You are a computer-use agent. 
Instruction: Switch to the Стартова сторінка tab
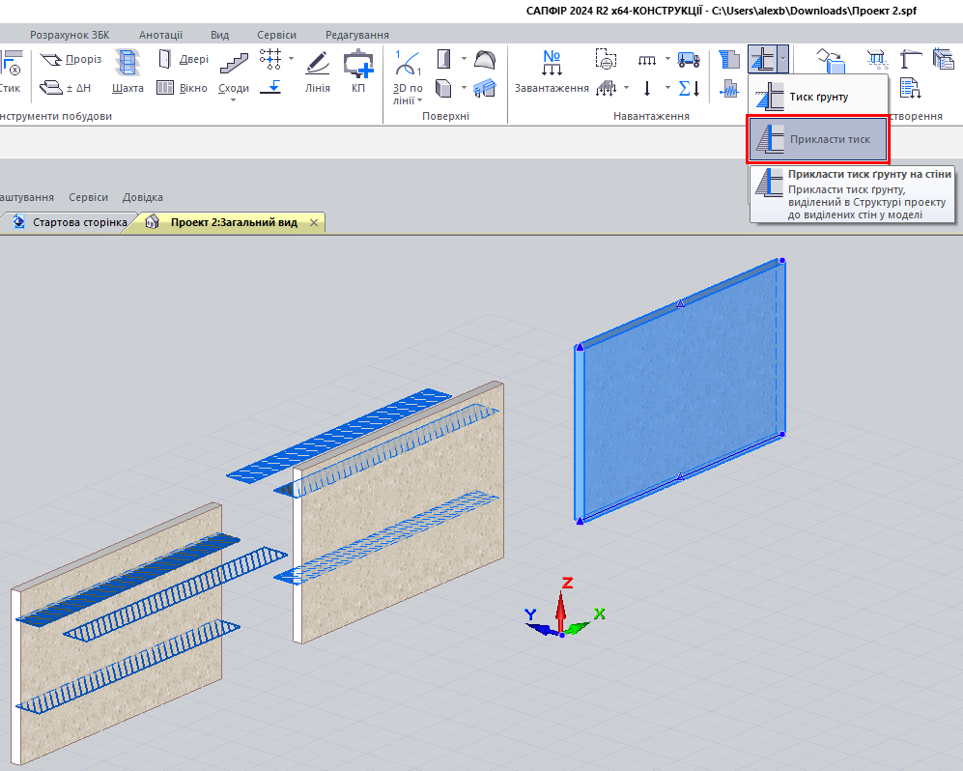79,222
